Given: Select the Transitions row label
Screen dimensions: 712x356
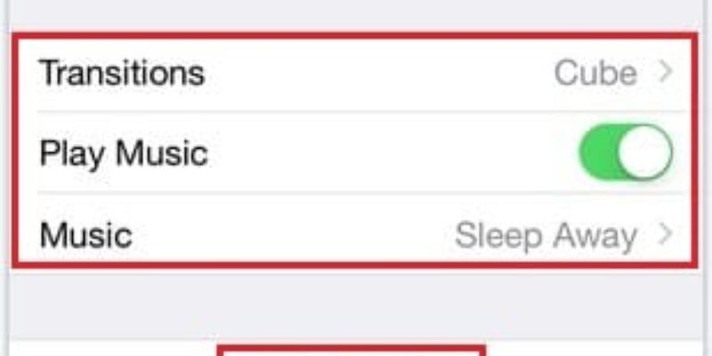Looking at the screenshot, I should [122, 73].
